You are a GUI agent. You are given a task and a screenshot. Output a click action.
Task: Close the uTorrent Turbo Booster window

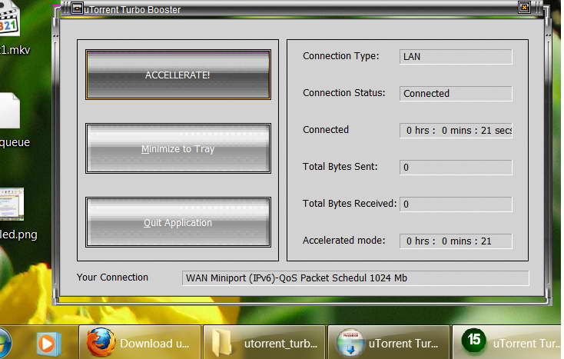[x=524, y=7]
